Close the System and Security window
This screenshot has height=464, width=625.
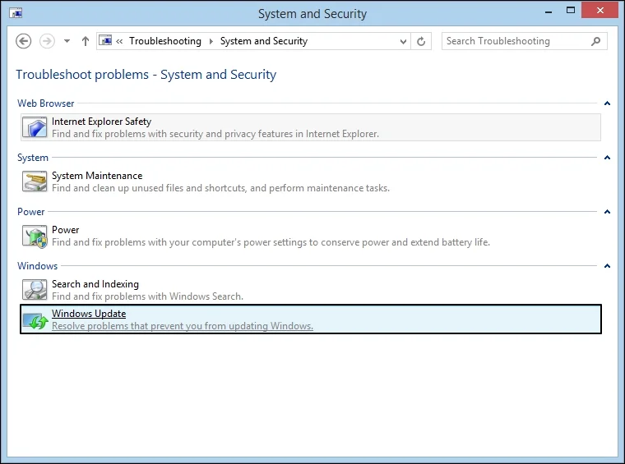click(600, 11)
